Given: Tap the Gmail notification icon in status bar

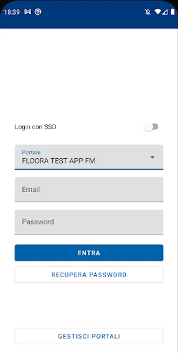Looking at the screenshot, I should 28,12.
